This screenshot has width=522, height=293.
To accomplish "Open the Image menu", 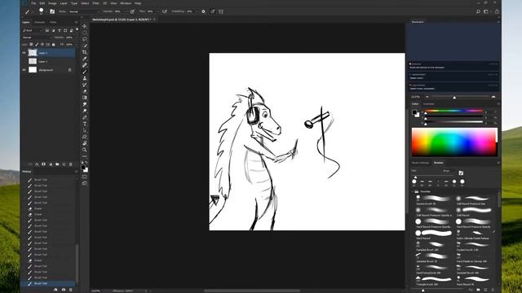I will pos(52,3).
